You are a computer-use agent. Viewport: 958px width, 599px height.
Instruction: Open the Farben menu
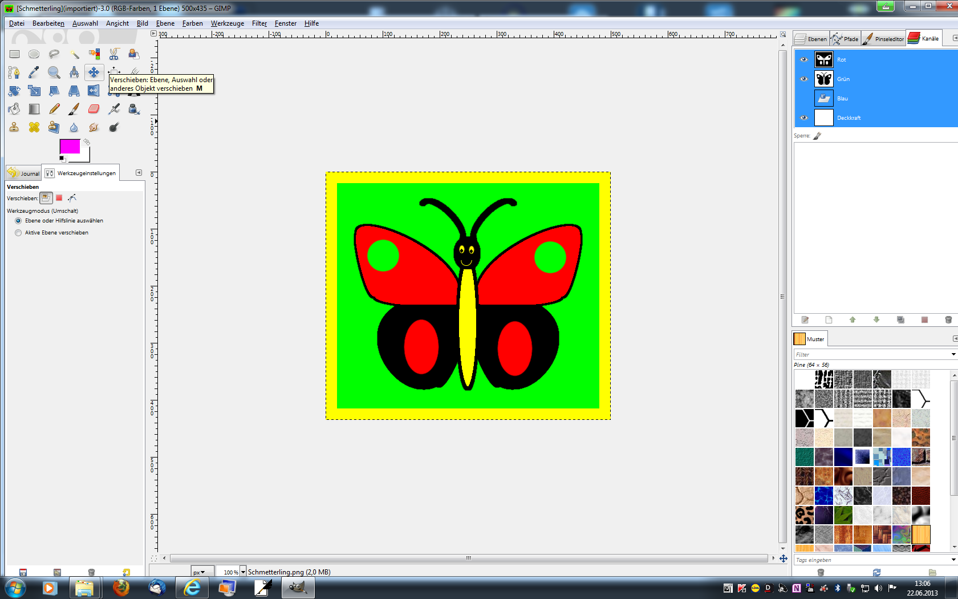[x=192, y=23]
